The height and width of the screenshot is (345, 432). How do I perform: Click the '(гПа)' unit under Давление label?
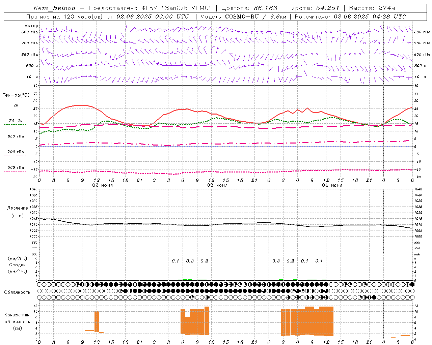tap(18, 216)
